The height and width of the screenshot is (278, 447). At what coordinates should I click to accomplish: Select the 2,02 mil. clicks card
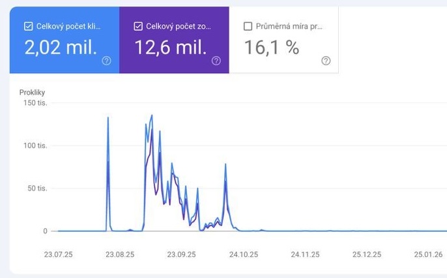point(65,40)
